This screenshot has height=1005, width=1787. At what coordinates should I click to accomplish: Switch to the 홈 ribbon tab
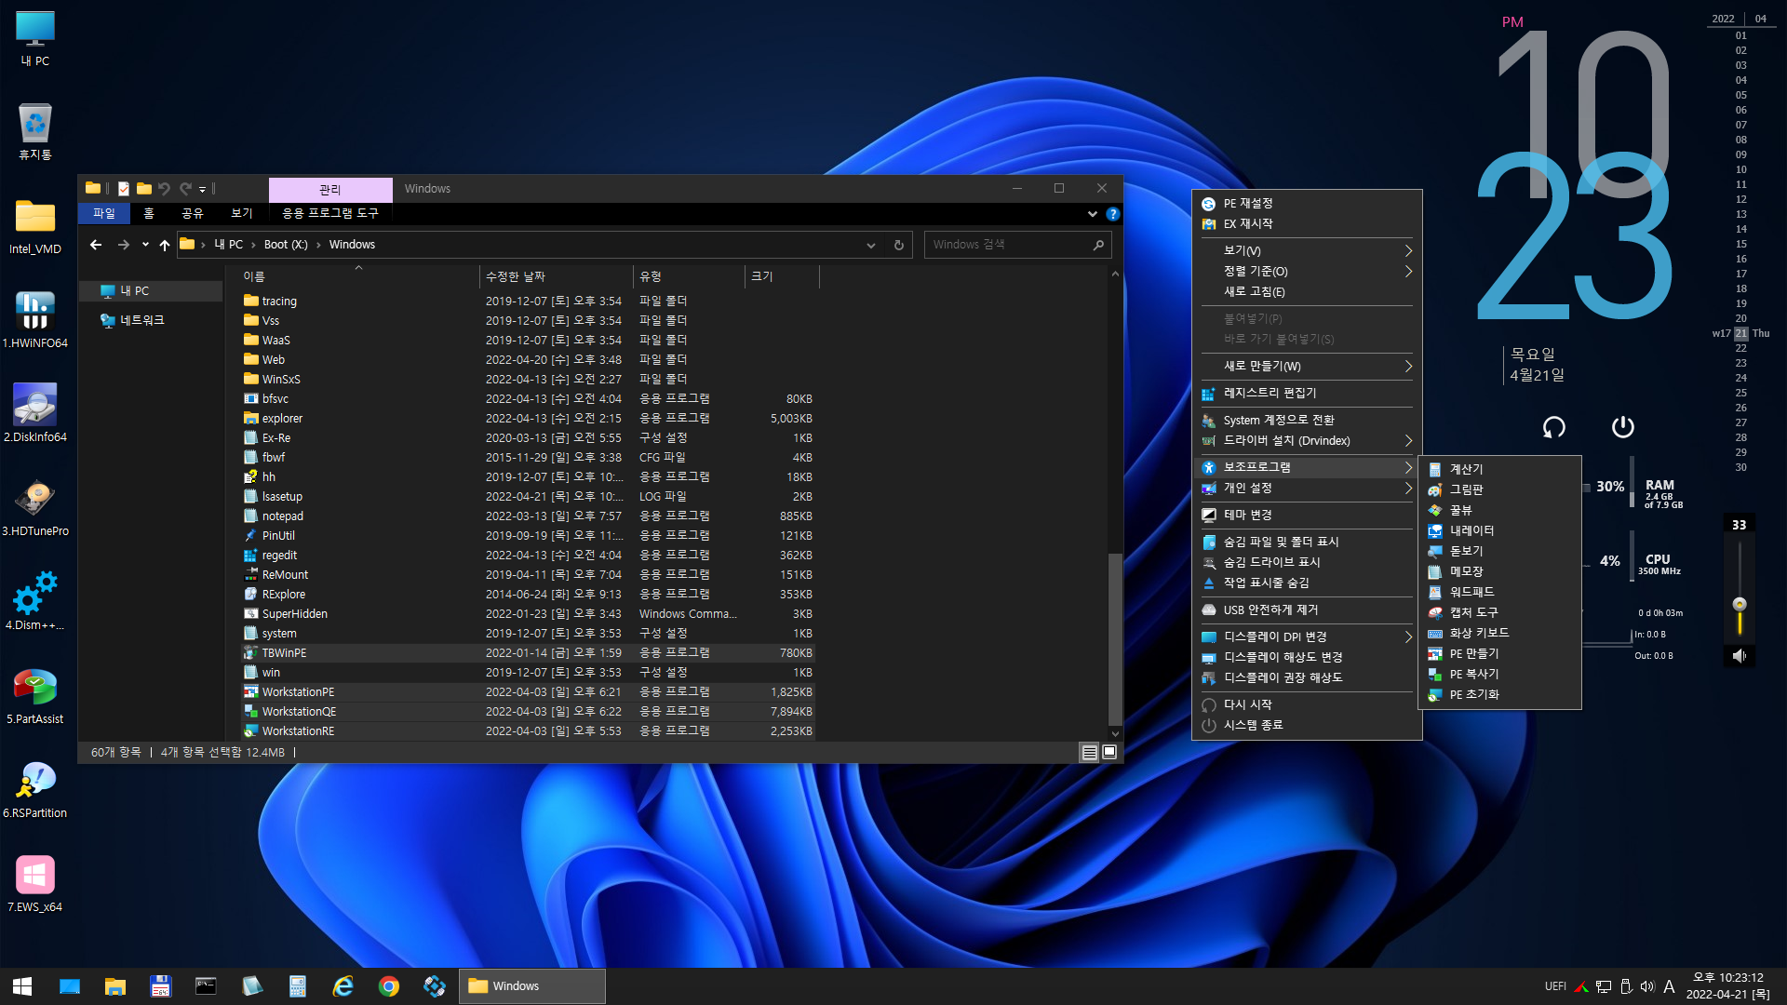(149, 213)
